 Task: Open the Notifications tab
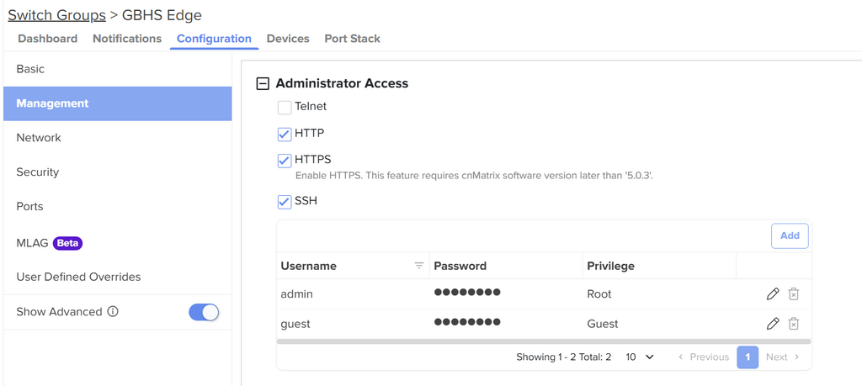pos(127,39)
